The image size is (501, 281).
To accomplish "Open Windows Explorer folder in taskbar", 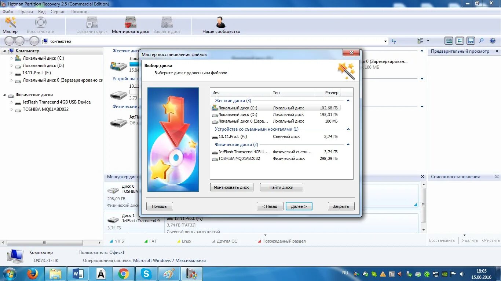I will 55,274.
